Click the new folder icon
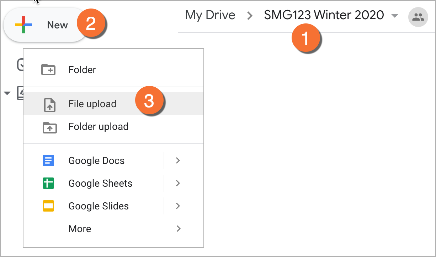436x257 pixels. click(x=48, y=70)
